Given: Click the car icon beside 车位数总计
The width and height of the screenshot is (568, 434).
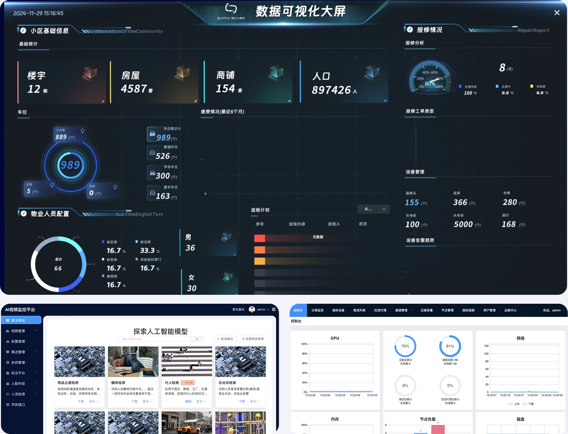Looking at the screenshot, I should 152,134.
